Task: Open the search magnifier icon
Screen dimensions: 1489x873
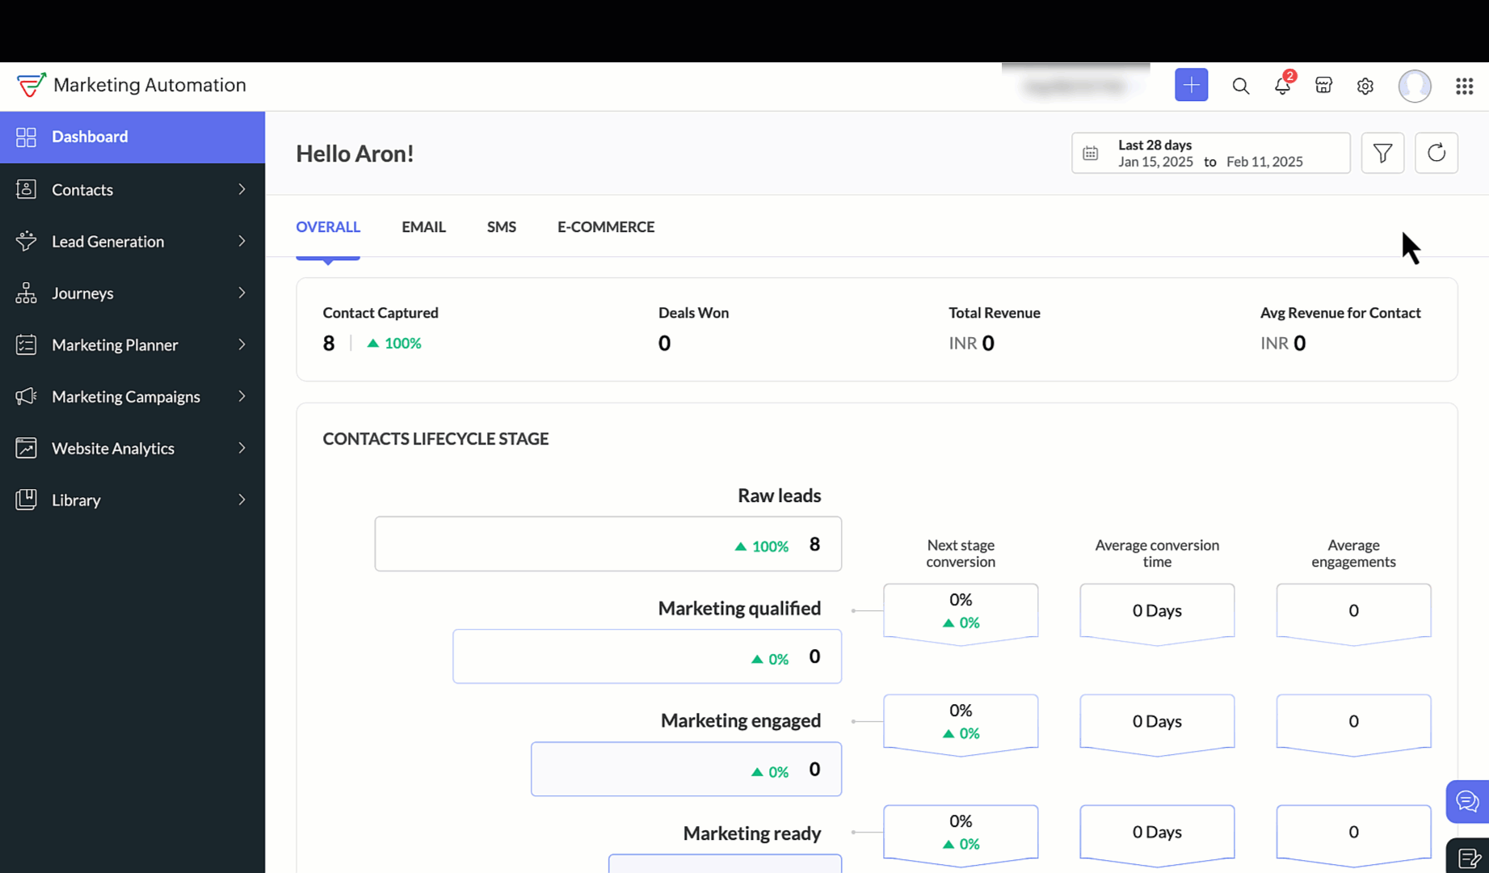Action: [x=1240, y=86]
